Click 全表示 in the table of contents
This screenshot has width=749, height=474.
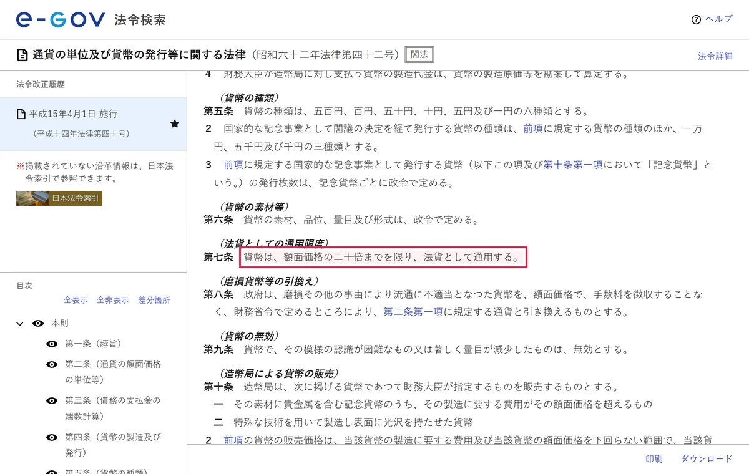tap(76, 300)
